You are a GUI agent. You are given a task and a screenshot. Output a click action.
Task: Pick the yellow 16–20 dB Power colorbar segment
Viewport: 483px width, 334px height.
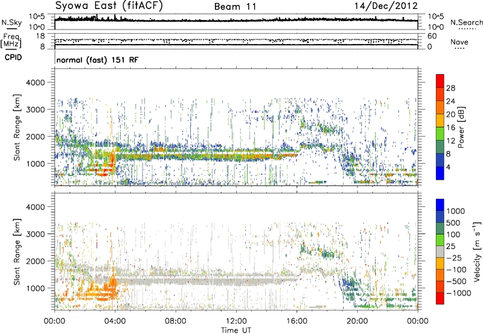click(x=440, y=120)
